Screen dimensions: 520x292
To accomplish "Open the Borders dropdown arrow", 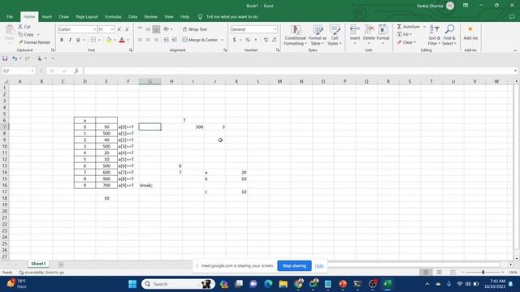I will [x=99, y=40].
